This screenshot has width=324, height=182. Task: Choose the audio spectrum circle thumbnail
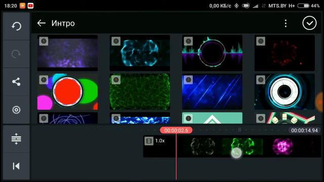[x=212, y=53]
